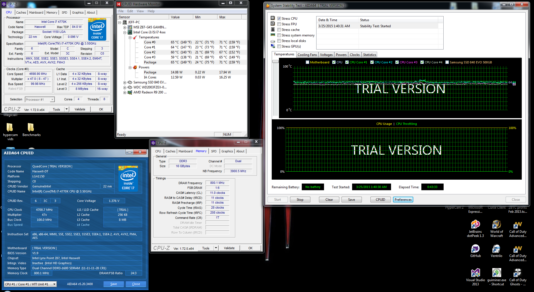The image size is (534, 292).
Task: Switch to the Voltages tab in AIDA64
Action: [x=326, y=55]
